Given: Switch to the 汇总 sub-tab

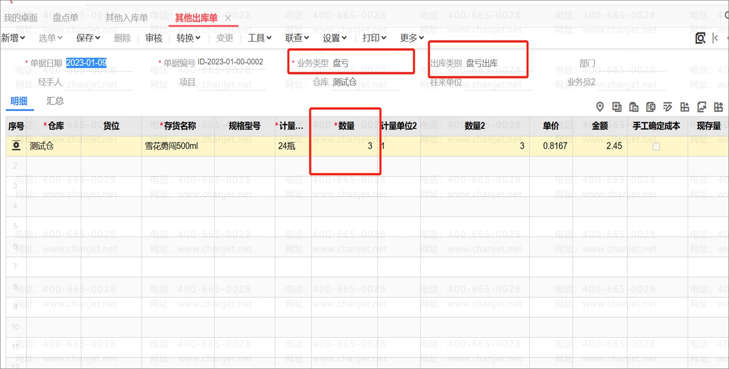Looking at the screenshot, I should (55, 101).
